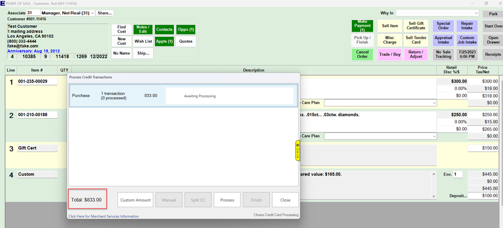Screen dimensions: 503x228
Task: Click the Make Payment button
Action: coord(362,26)
